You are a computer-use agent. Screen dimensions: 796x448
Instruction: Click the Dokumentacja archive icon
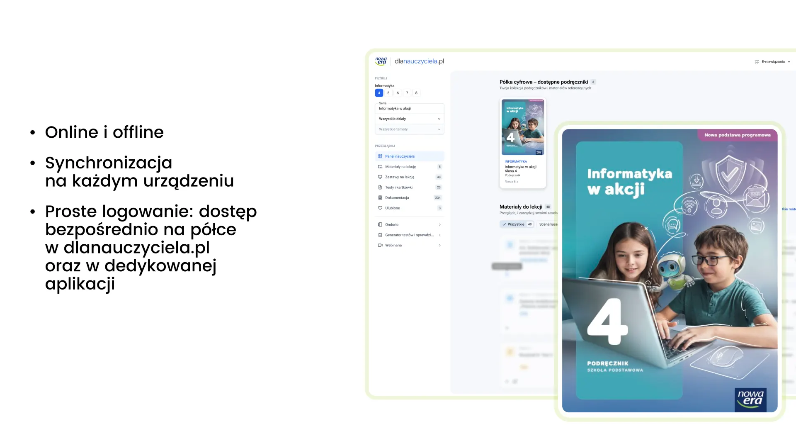click(380, 198)
